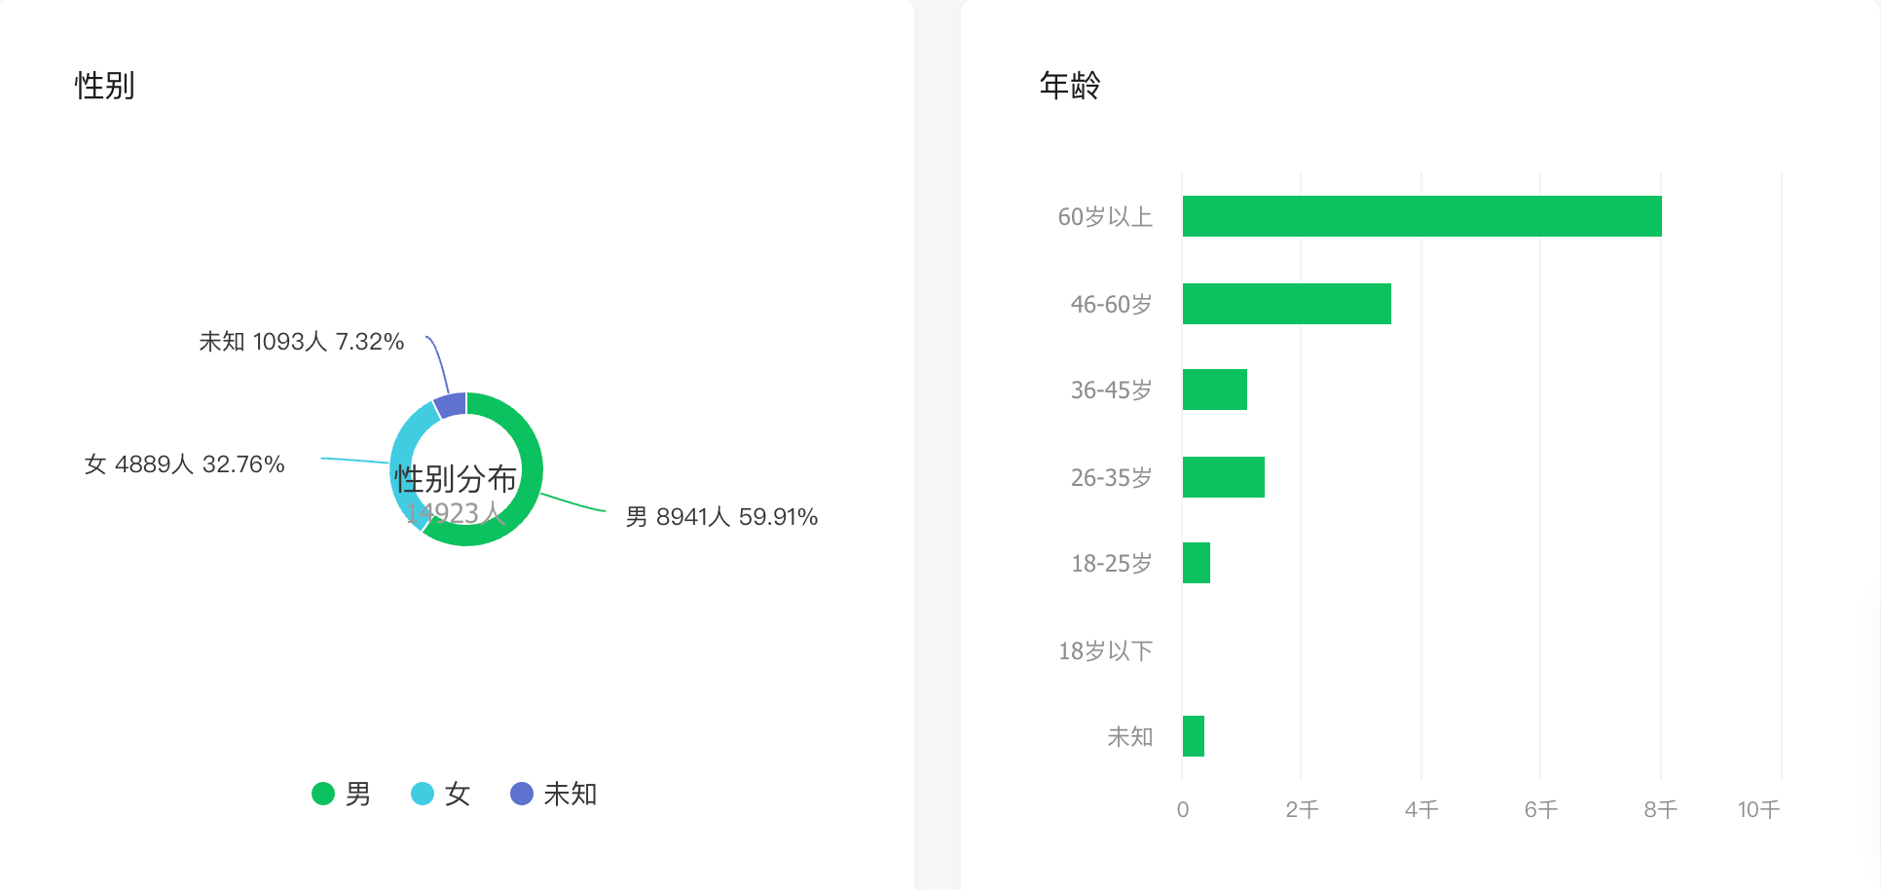Toggle the 女 legend cyan dot
This screenshot has height=890, width=1881.
click(423, 794)
